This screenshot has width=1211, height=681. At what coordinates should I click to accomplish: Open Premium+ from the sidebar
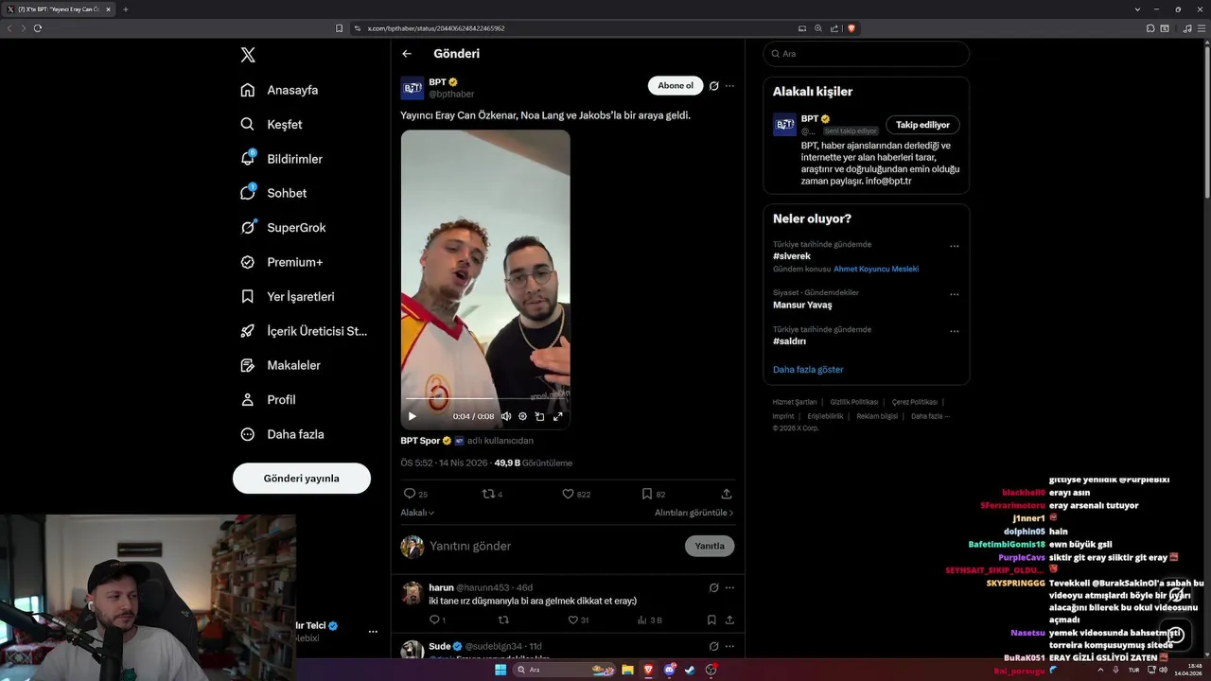(x=281, y=262)
